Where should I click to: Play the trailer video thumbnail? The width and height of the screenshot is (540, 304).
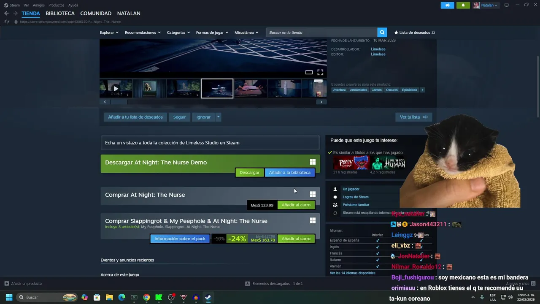point(116,89)
